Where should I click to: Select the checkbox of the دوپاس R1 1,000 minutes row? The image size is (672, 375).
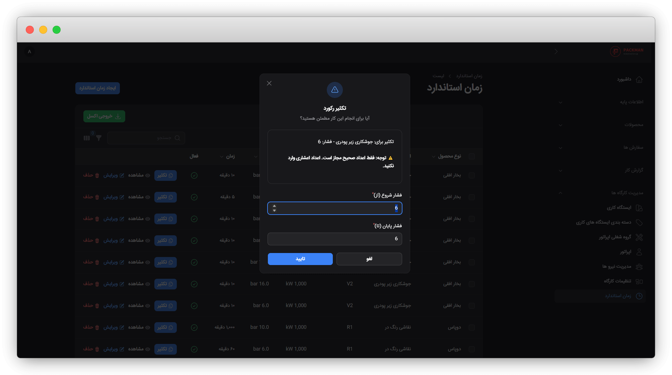472,327
